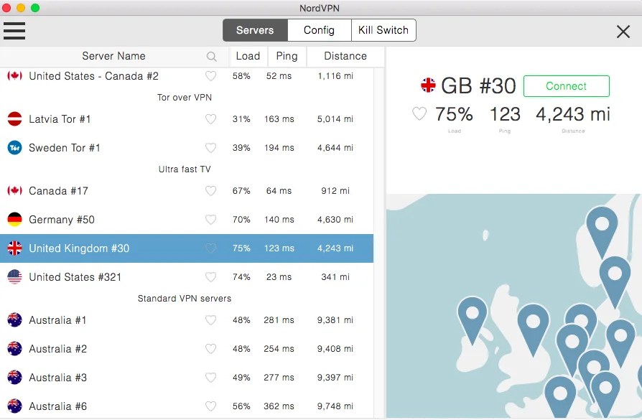
Task: Click GB flag in detail panel
Action: pyautogui.click(x=428, y=85)
